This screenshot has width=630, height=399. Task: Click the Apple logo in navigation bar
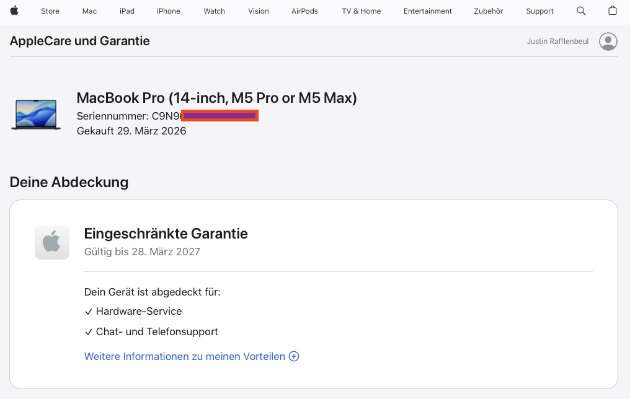click(14, 11)
